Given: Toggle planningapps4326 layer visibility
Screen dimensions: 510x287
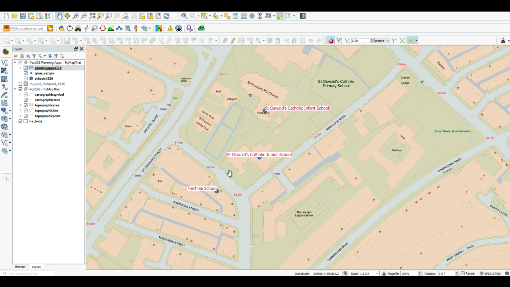Looking at the screenshot, I should [x=25, y=68].
